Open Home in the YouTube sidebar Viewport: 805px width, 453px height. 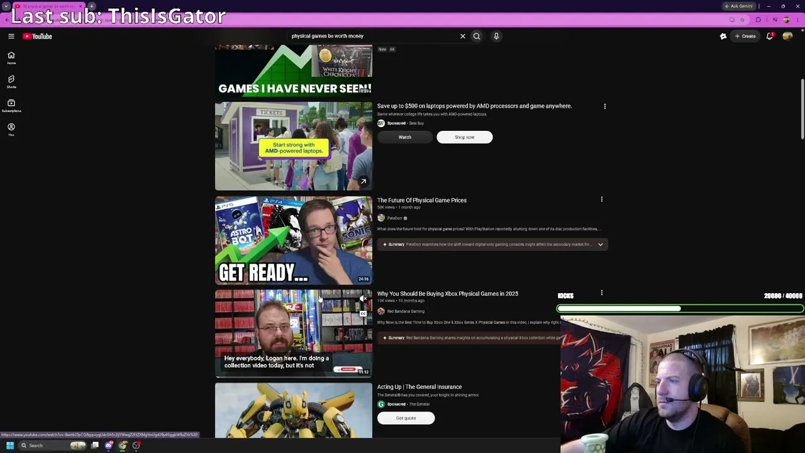(x=11, y=58)
